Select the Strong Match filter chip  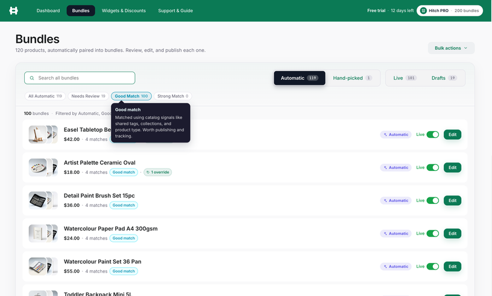pos(173,96)
